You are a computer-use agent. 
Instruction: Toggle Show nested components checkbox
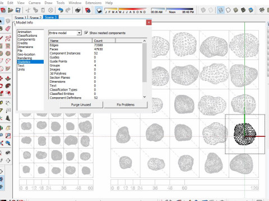coord(86,33)
